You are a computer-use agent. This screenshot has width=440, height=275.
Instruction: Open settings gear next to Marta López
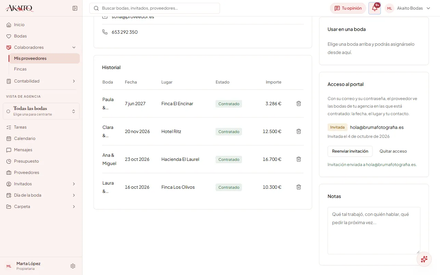[73, 266]
